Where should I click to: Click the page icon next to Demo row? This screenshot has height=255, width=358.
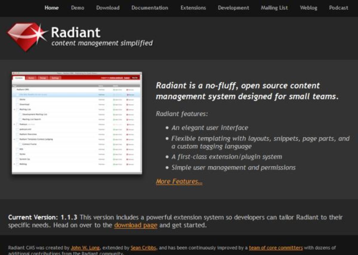point(17,99)
